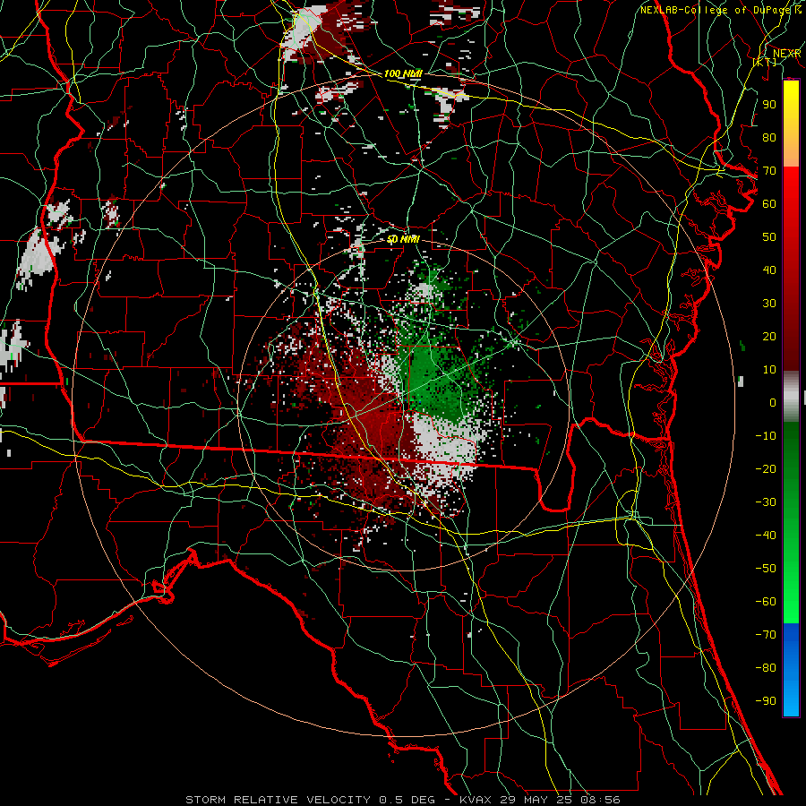Viewport: 806px width, 806px height.
Task: Click the -10 value on the velocity scale
Action: tap(766, 436)
